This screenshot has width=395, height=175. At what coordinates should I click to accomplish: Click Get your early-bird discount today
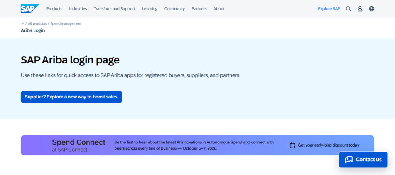(329, 145)
